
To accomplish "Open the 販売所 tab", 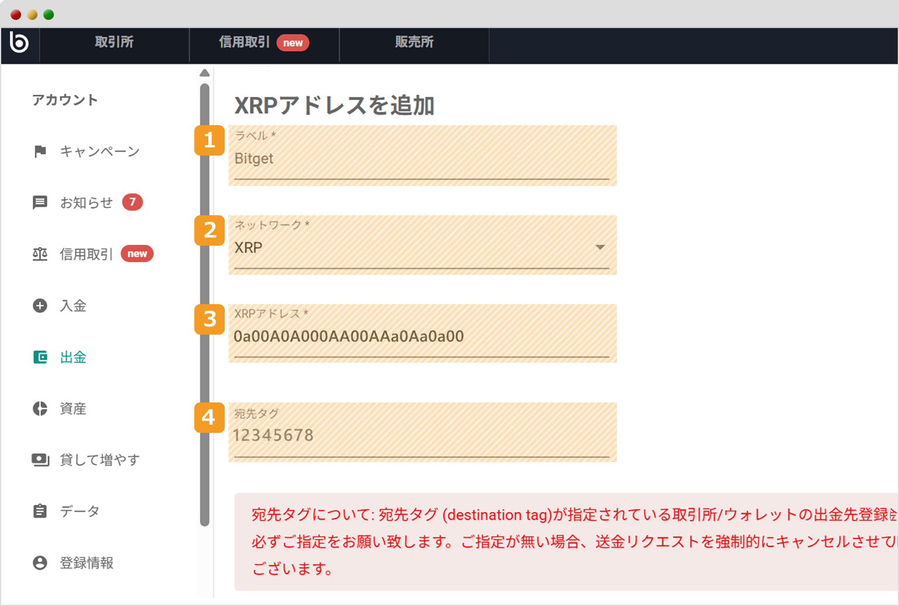I will point(414,42).
